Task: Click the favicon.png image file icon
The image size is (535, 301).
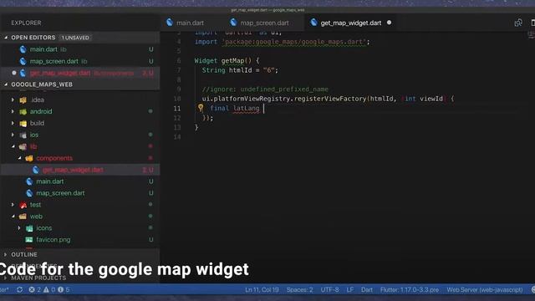Action: click(29, 240)
